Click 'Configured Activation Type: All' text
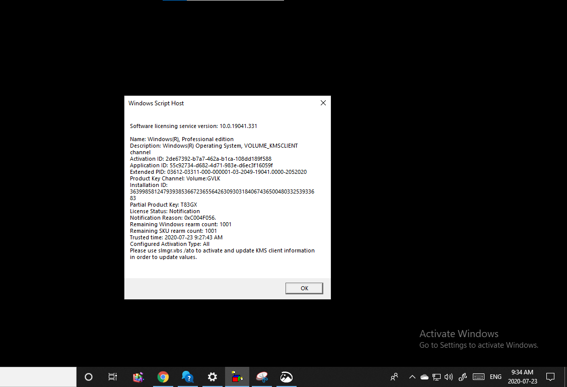This screenshot has height=387, width=567. point(170,244)
